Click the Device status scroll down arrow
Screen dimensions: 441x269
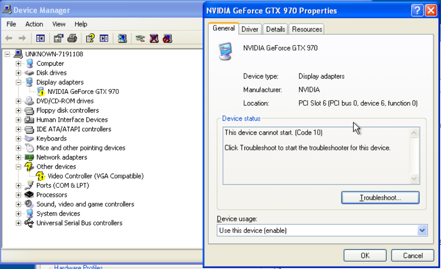click(414, 178)
